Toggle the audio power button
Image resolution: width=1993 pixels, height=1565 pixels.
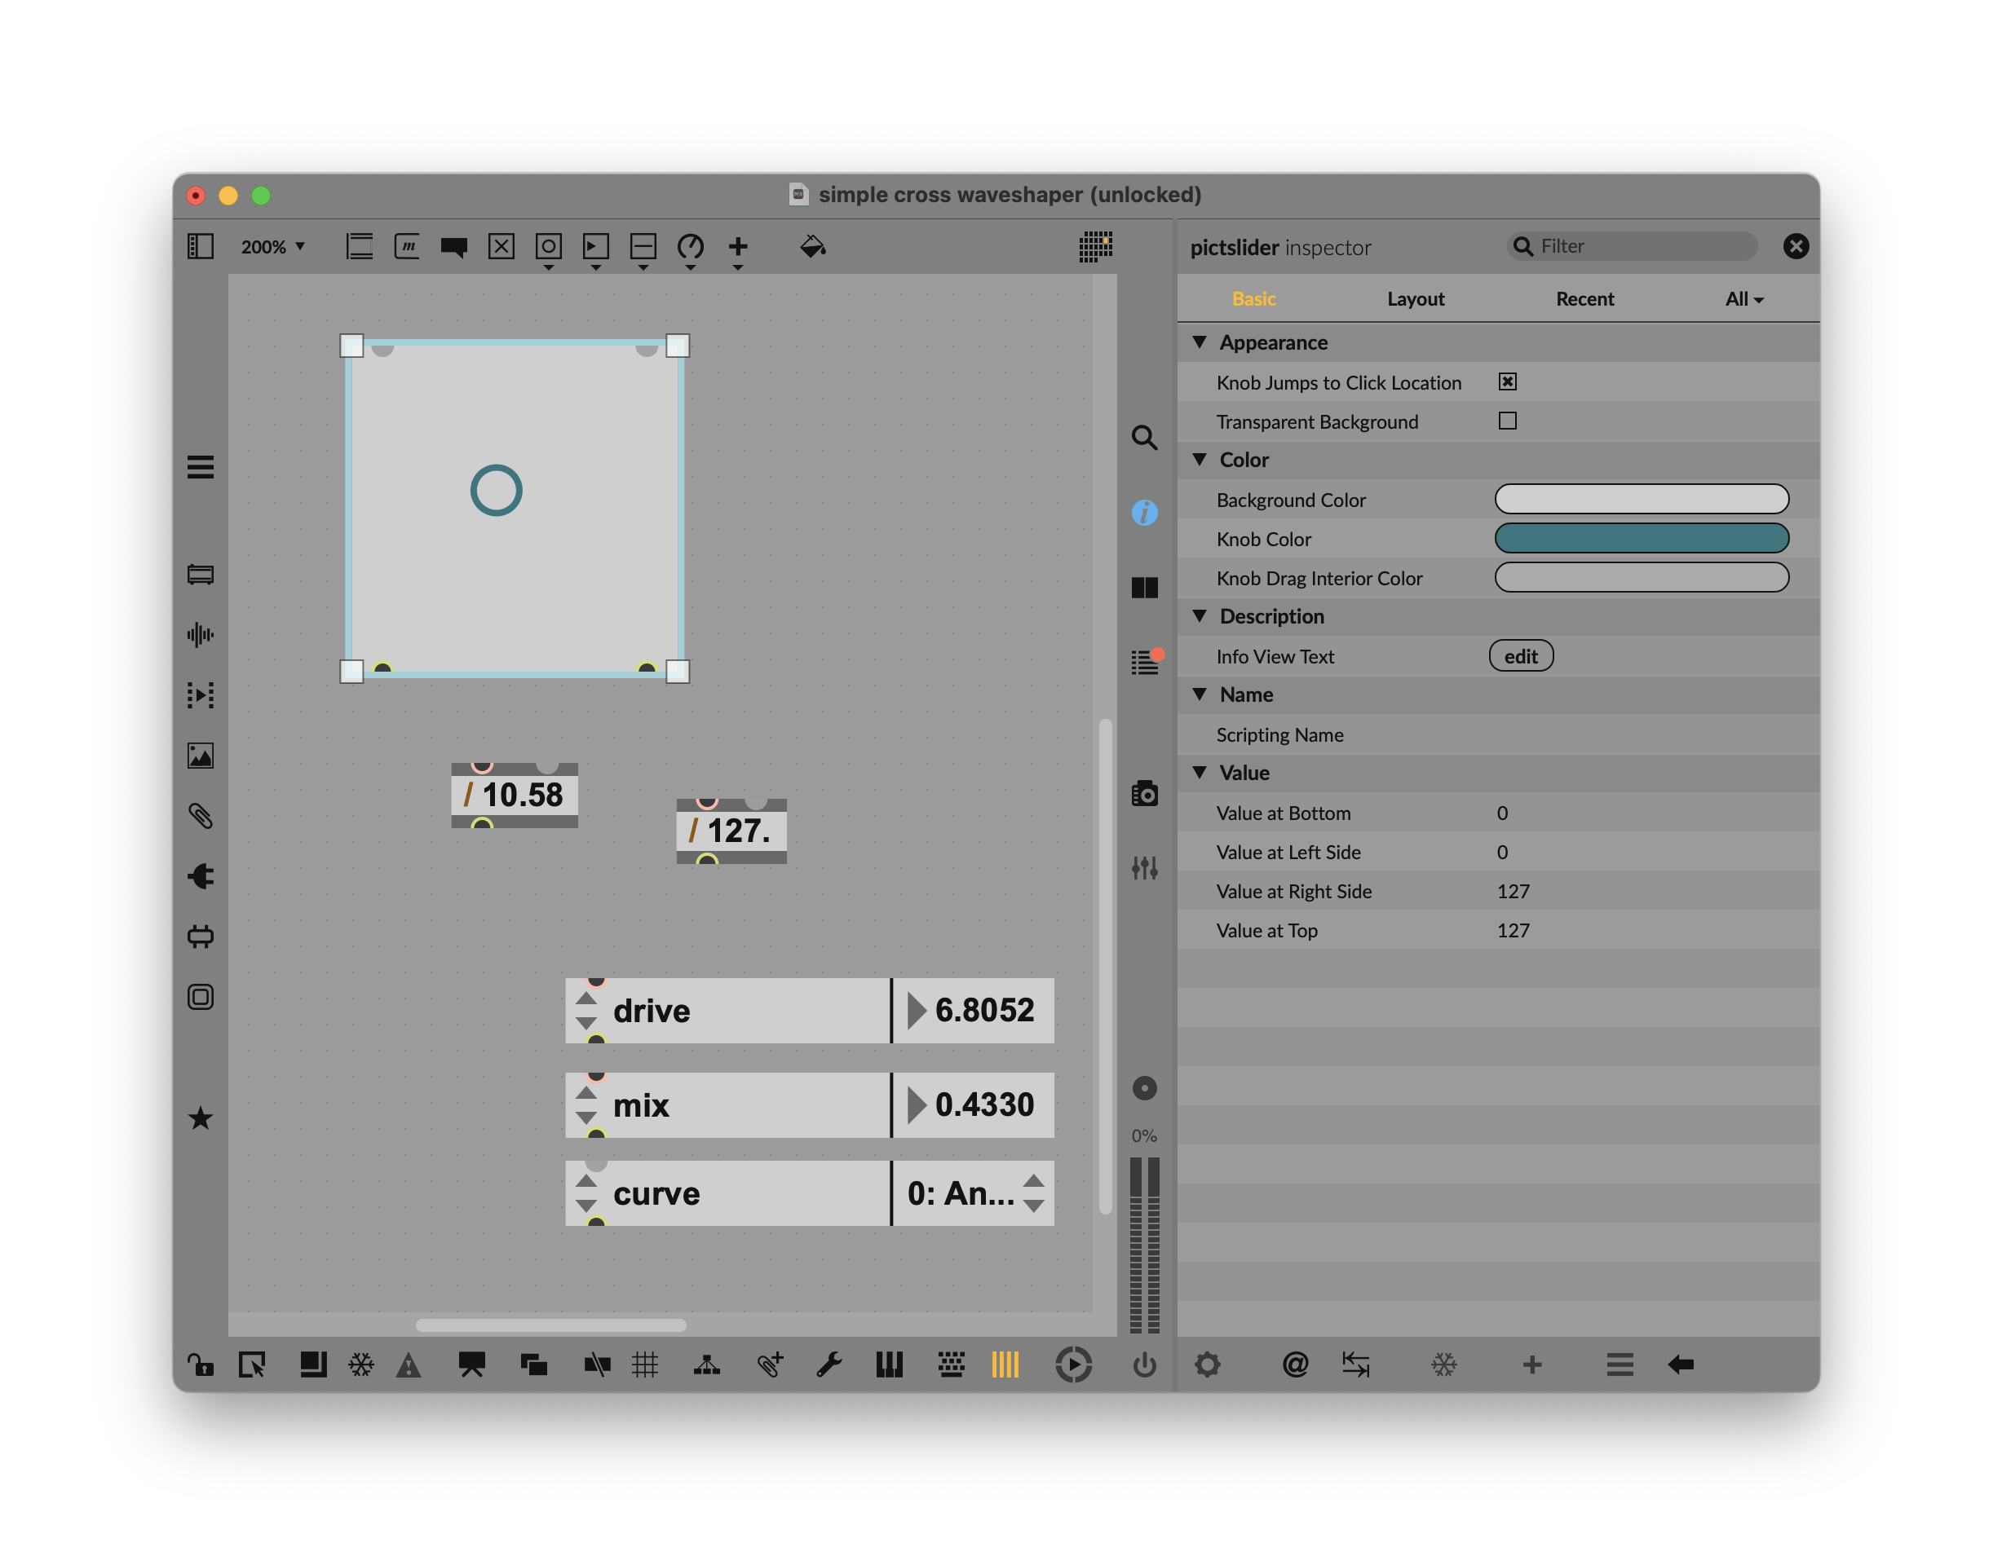[1144, 1364]
